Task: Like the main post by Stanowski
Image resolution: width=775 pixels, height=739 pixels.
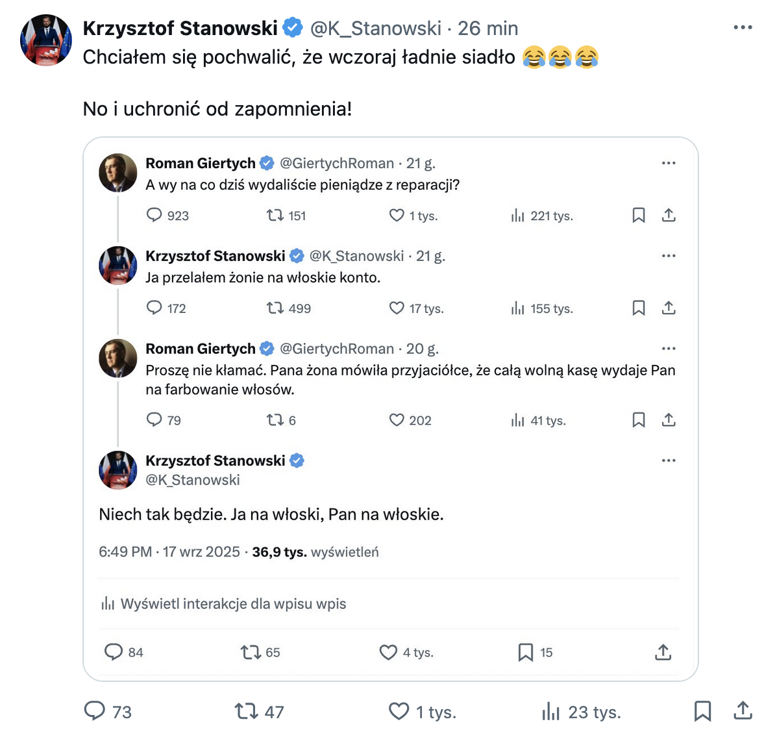Action: (x=399, y=711)
